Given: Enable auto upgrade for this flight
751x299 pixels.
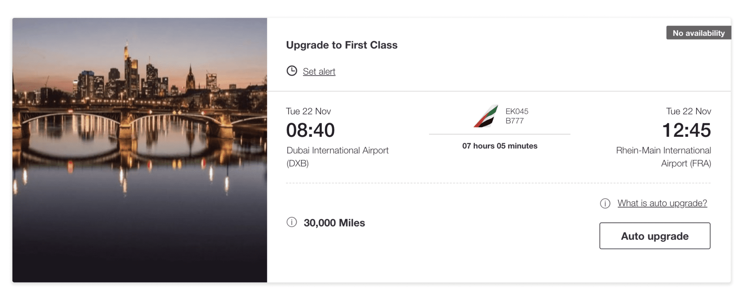Looking at the screenshot, I should 654,236.
